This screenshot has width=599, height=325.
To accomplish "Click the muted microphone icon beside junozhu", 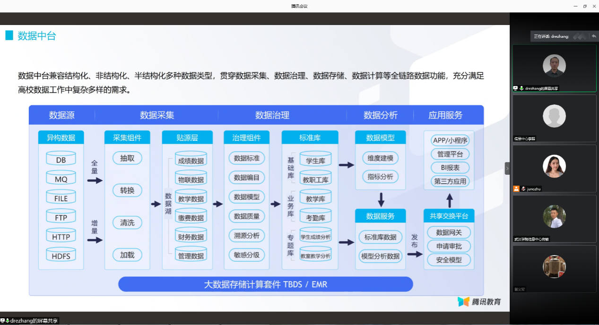I will (x=523, y=188).
